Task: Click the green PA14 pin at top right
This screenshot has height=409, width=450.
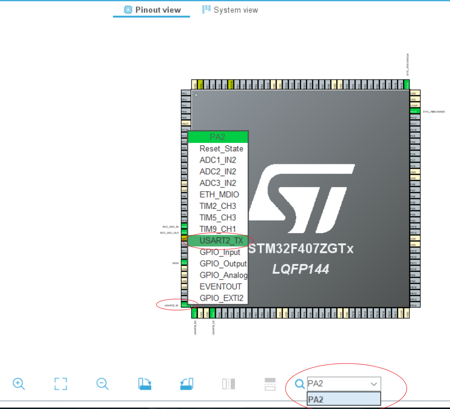Action: 406,85
